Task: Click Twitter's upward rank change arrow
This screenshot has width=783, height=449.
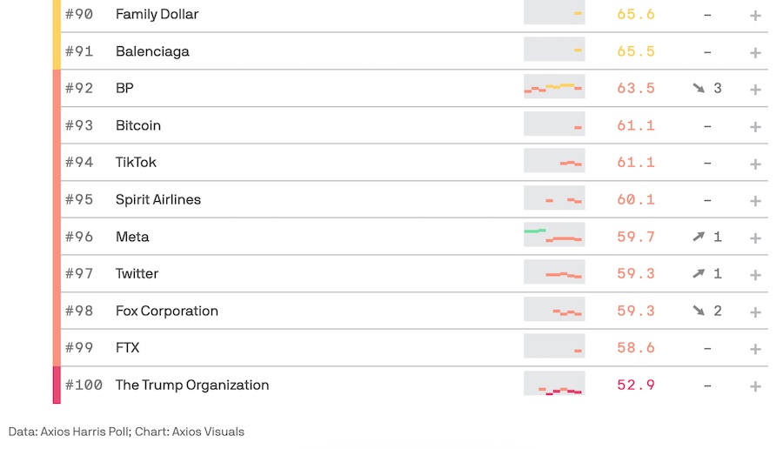Action: [698, 273]
